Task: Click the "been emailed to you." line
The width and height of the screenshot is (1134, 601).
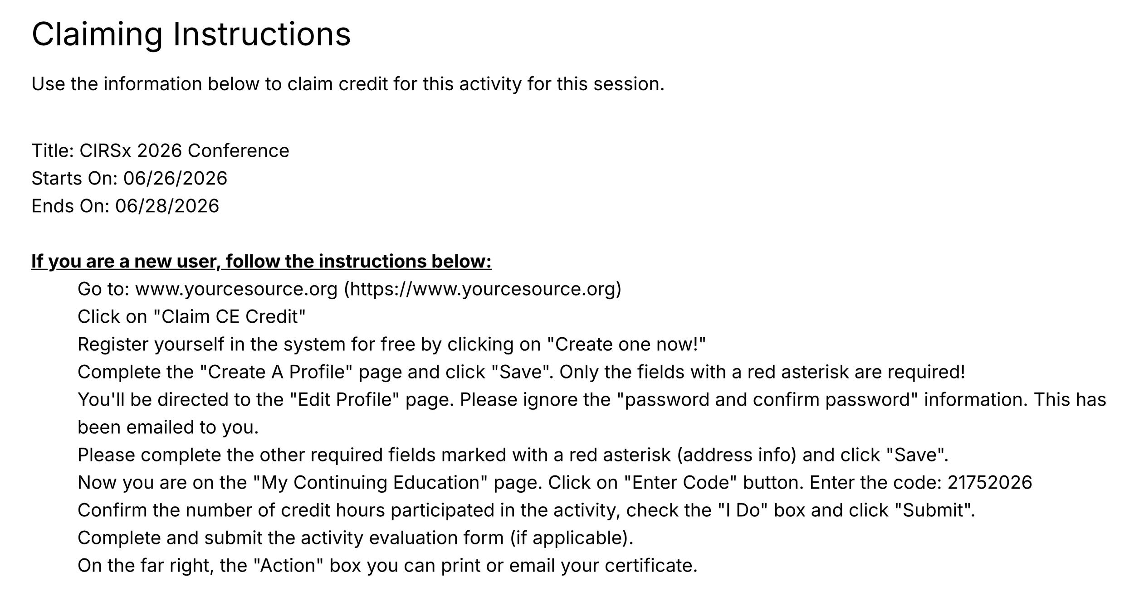Action: (168, 427)
